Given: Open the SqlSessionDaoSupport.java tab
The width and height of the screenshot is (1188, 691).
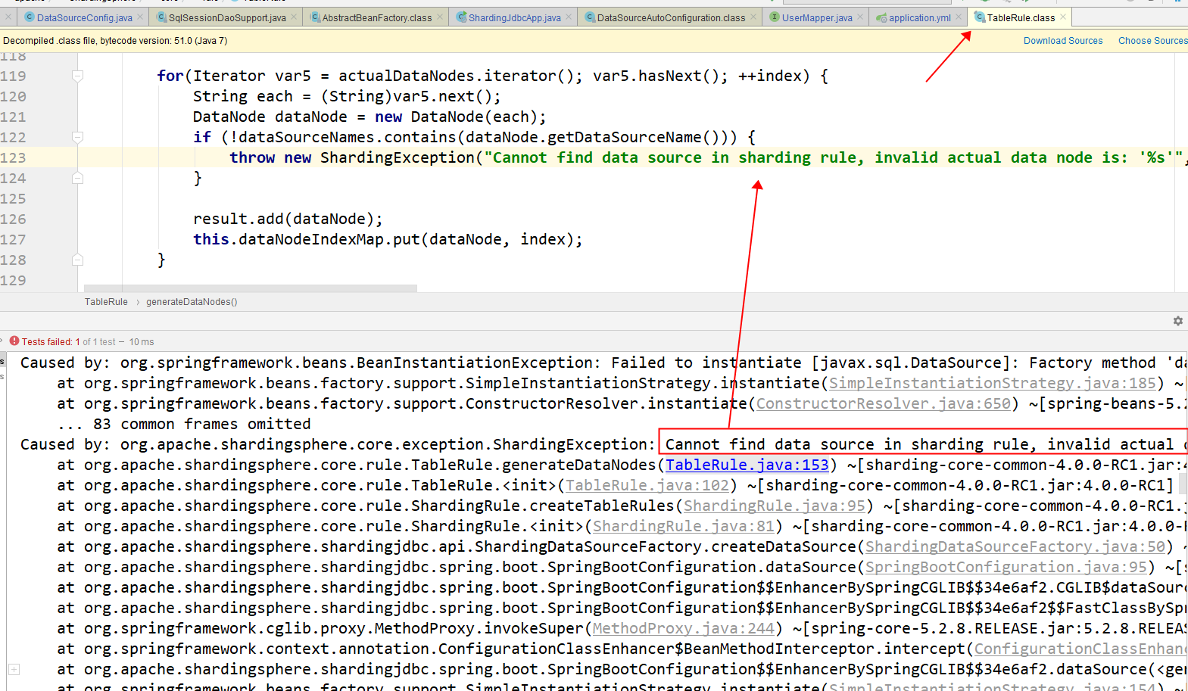Looking at the screenshot, I should (x=227, y=17).
